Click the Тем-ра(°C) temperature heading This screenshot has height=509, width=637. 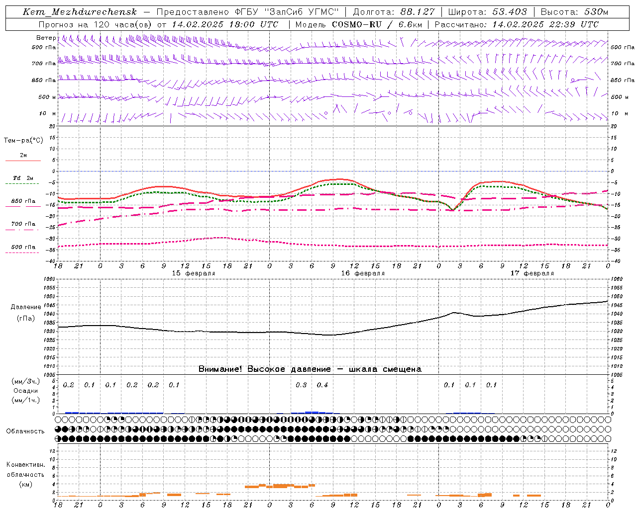(x=23, y=141)
